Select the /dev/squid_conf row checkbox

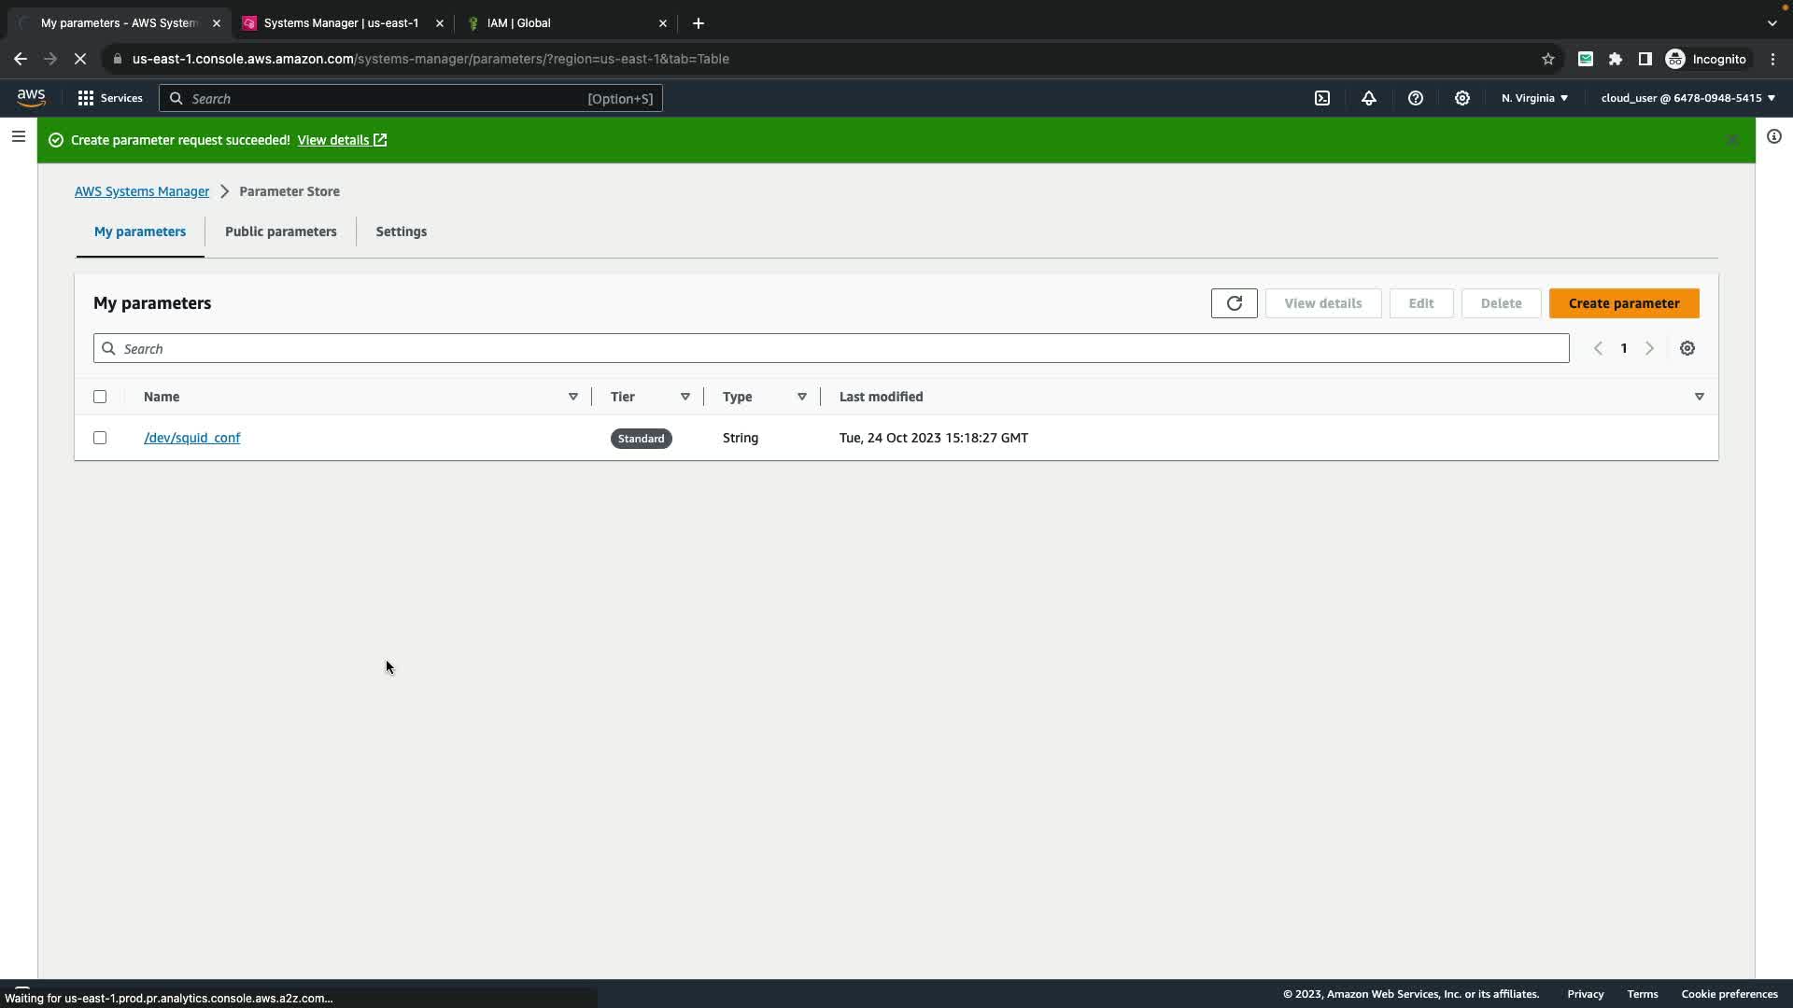100,438
